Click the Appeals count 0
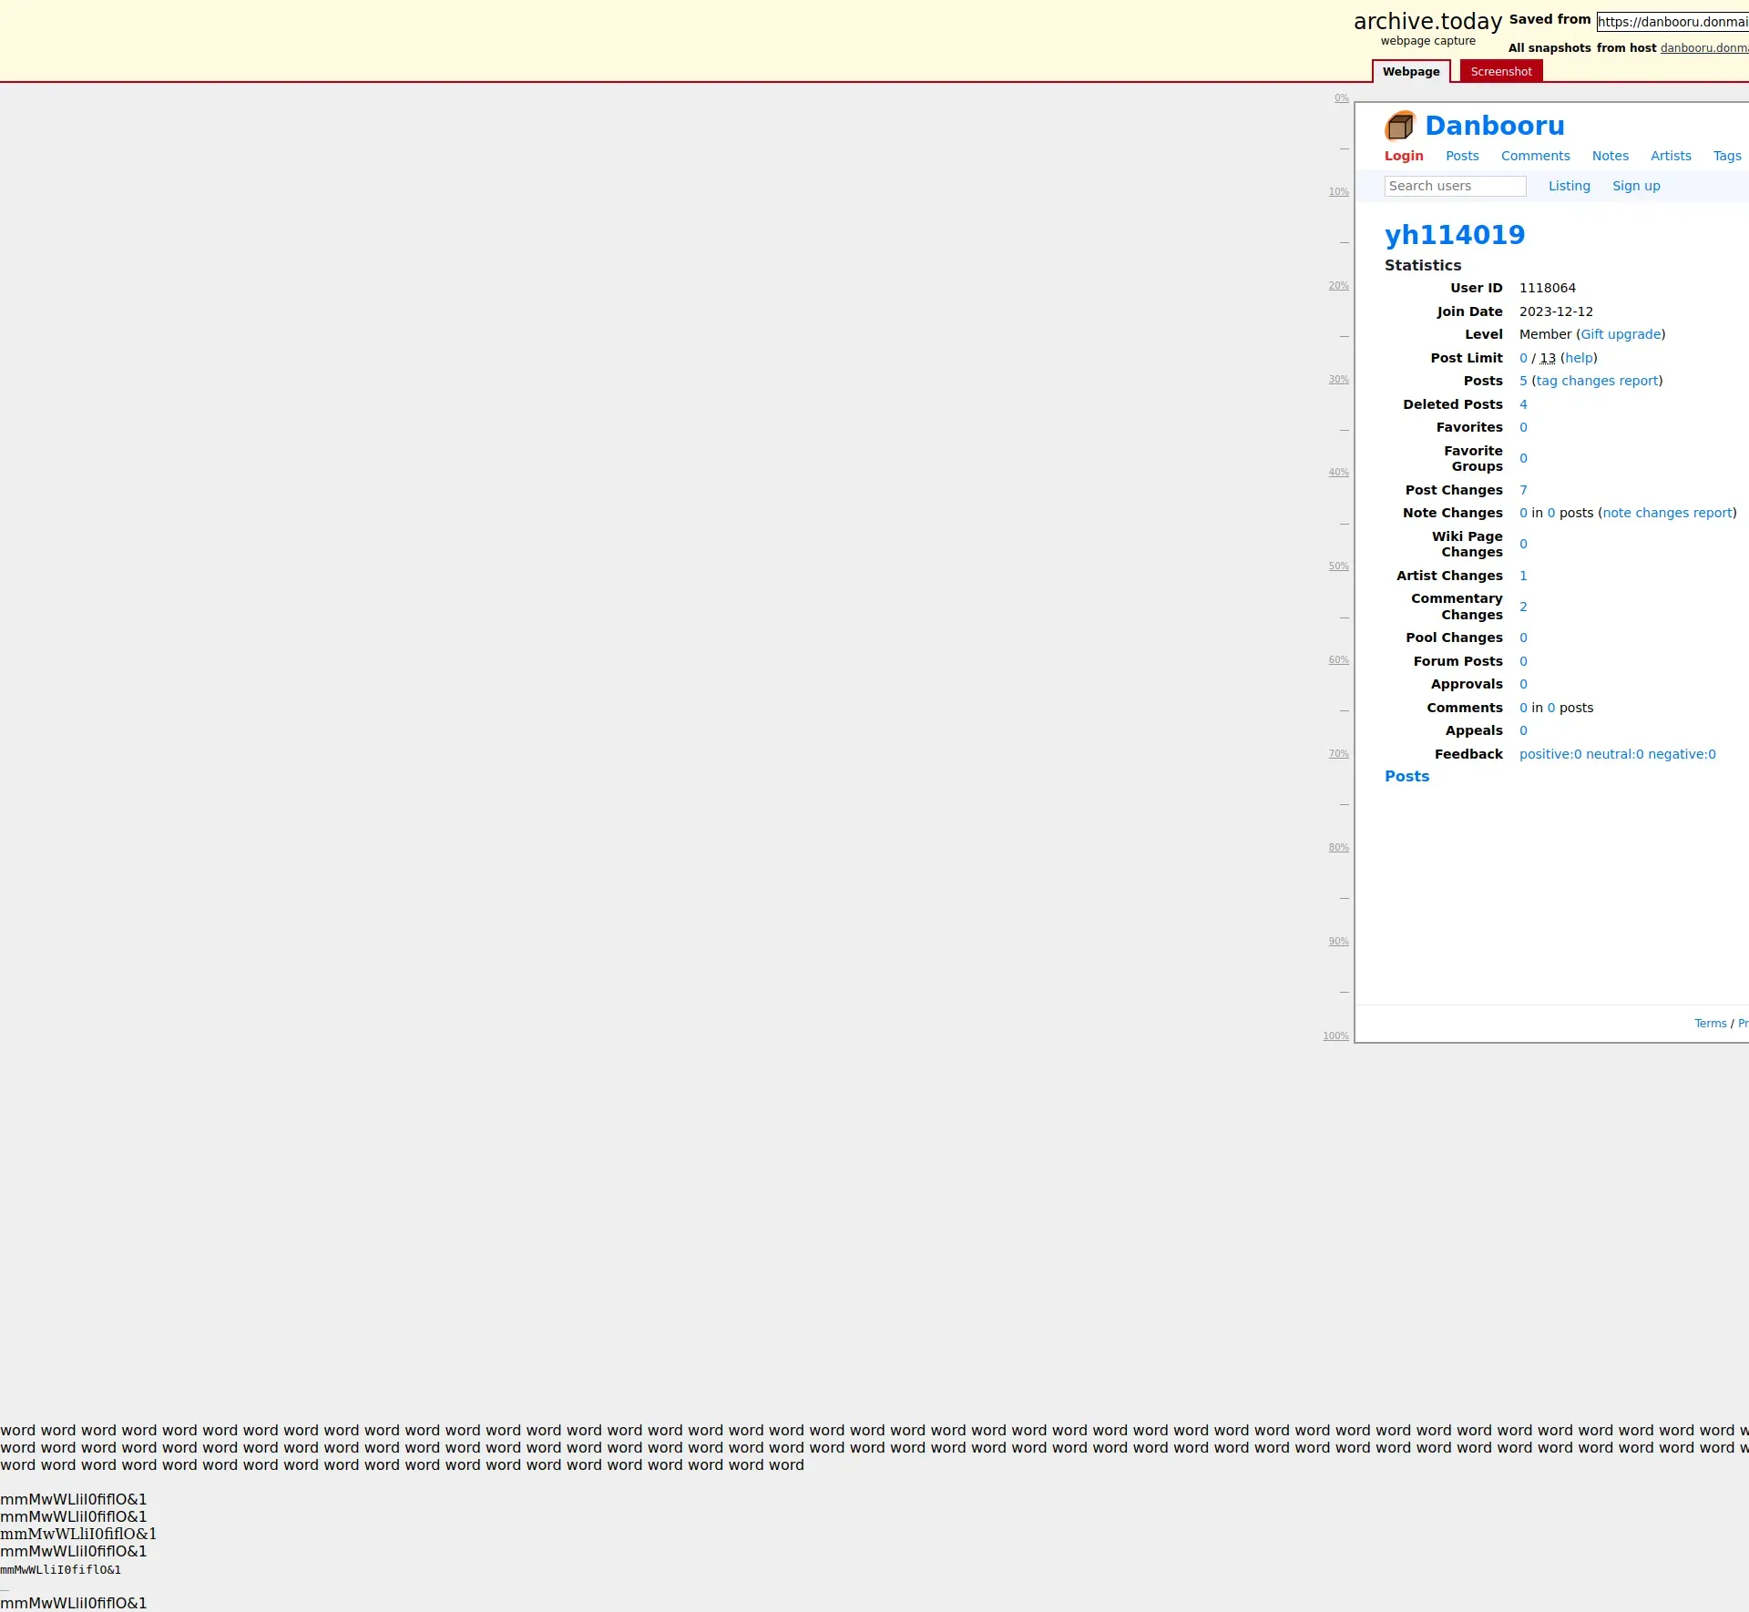This screenshot has width=1749, height=1612. 1523,730
